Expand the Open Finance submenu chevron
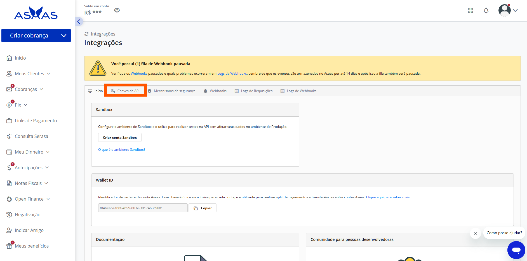Viewport: 527px width, 261px height. [48, 199]
